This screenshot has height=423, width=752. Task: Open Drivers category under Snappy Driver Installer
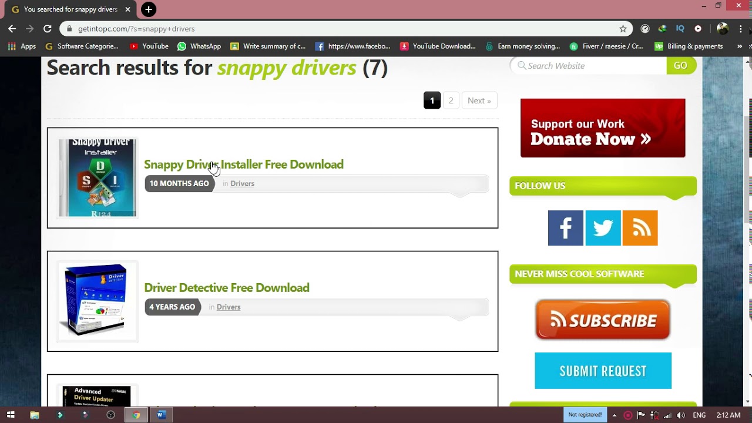pyautogui.click(x=242, y=184)
